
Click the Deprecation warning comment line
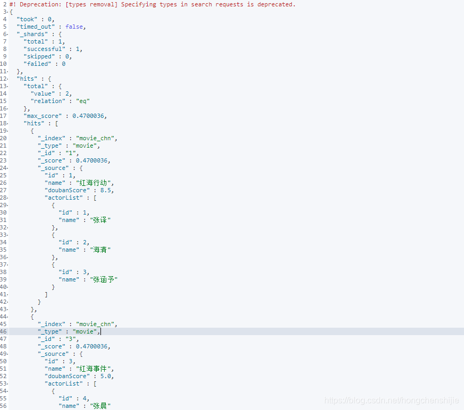click(153, 4)
